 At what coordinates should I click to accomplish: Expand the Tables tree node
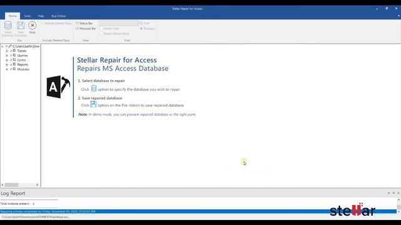point(7,51)
